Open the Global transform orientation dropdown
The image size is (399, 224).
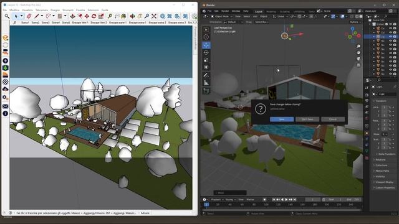click(280, 17)
